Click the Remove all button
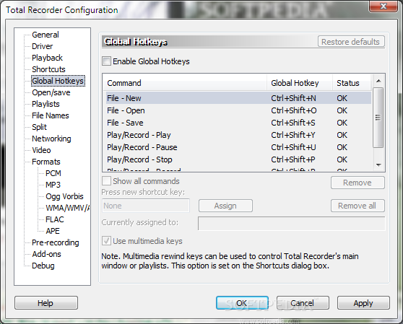403x324 pixels. pos(357,206)
